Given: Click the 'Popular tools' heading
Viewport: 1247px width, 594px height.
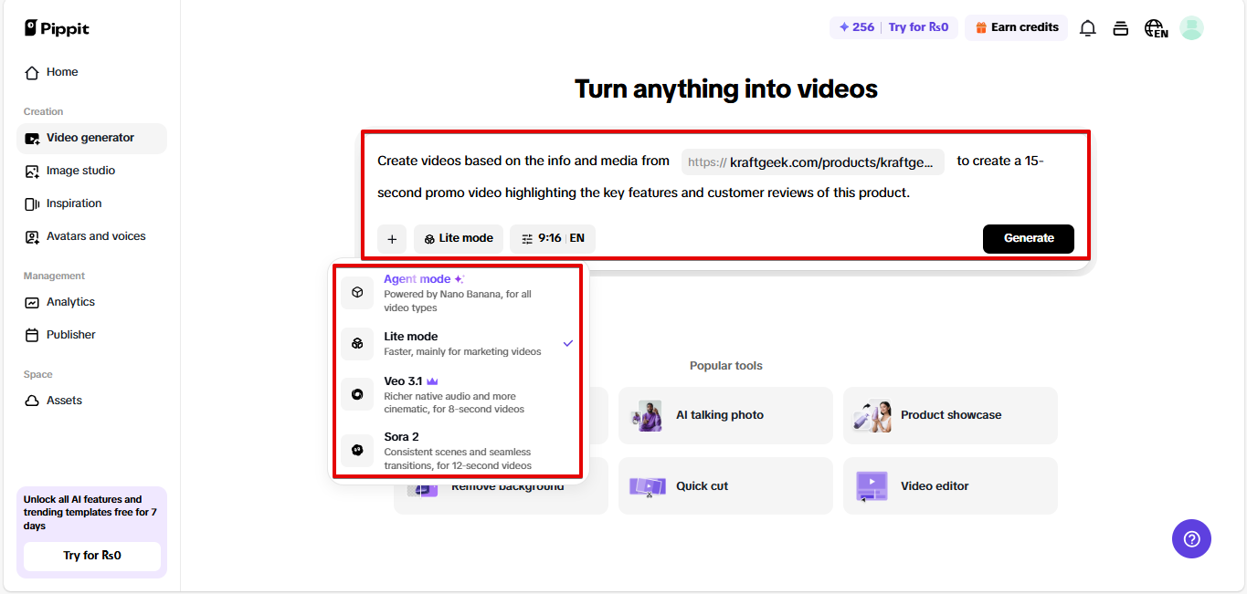Looking at the screenshot, I should point(726,367).
